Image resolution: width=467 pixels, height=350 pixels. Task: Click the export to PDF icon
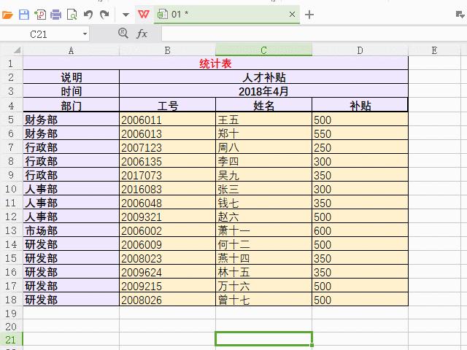pos(40,15)
